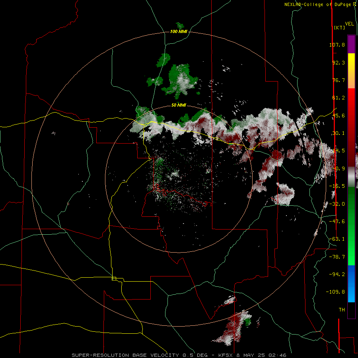Image resolution: width=358 pixels, height=358 pixels.
Task: Click the 14.5 velocity scale value
Action: [x=339, y=151]
